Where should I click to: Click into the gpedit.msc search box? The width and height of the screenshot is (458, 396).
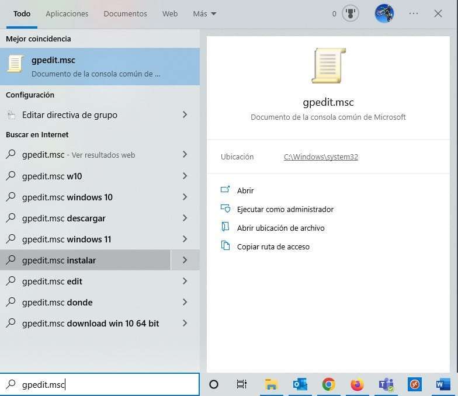[x=99, y=384]
